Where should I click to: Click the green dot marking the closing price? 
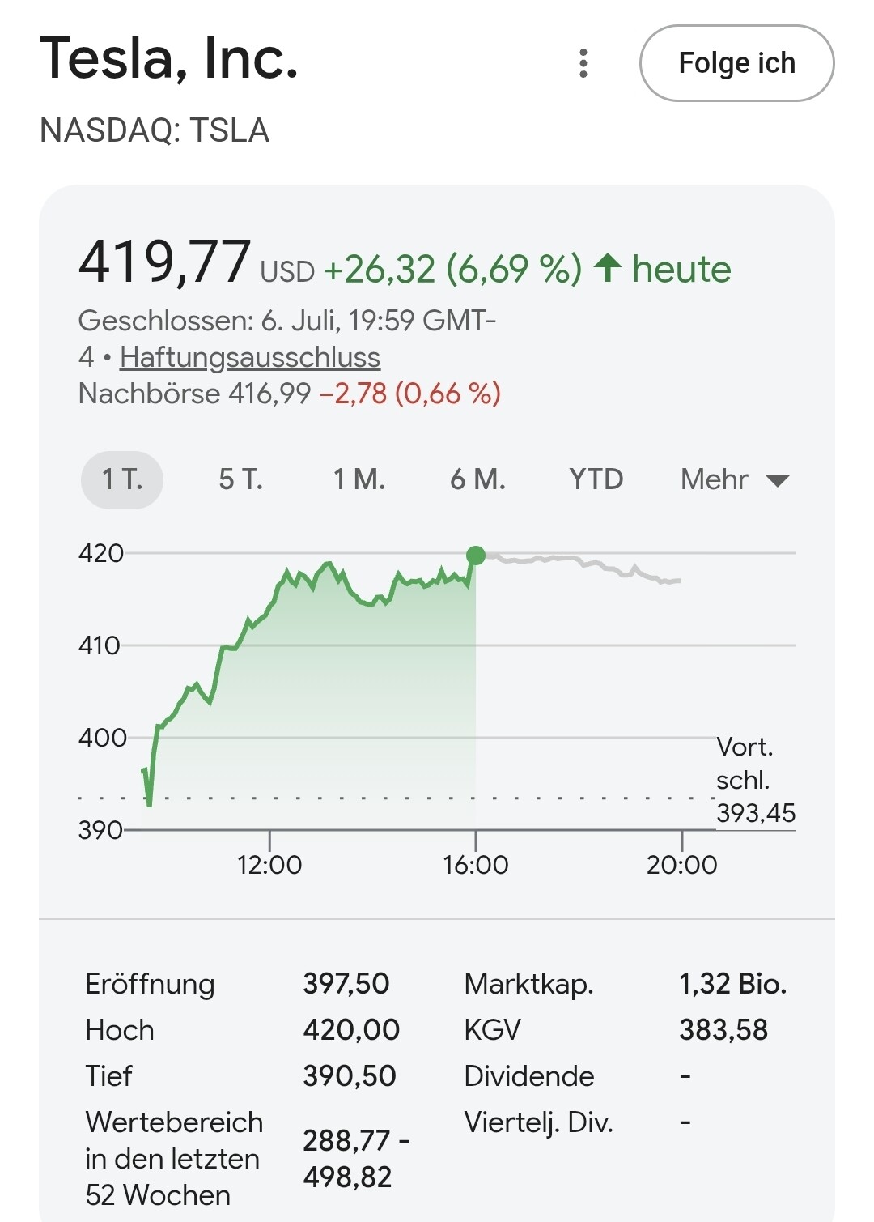[476, 556]
